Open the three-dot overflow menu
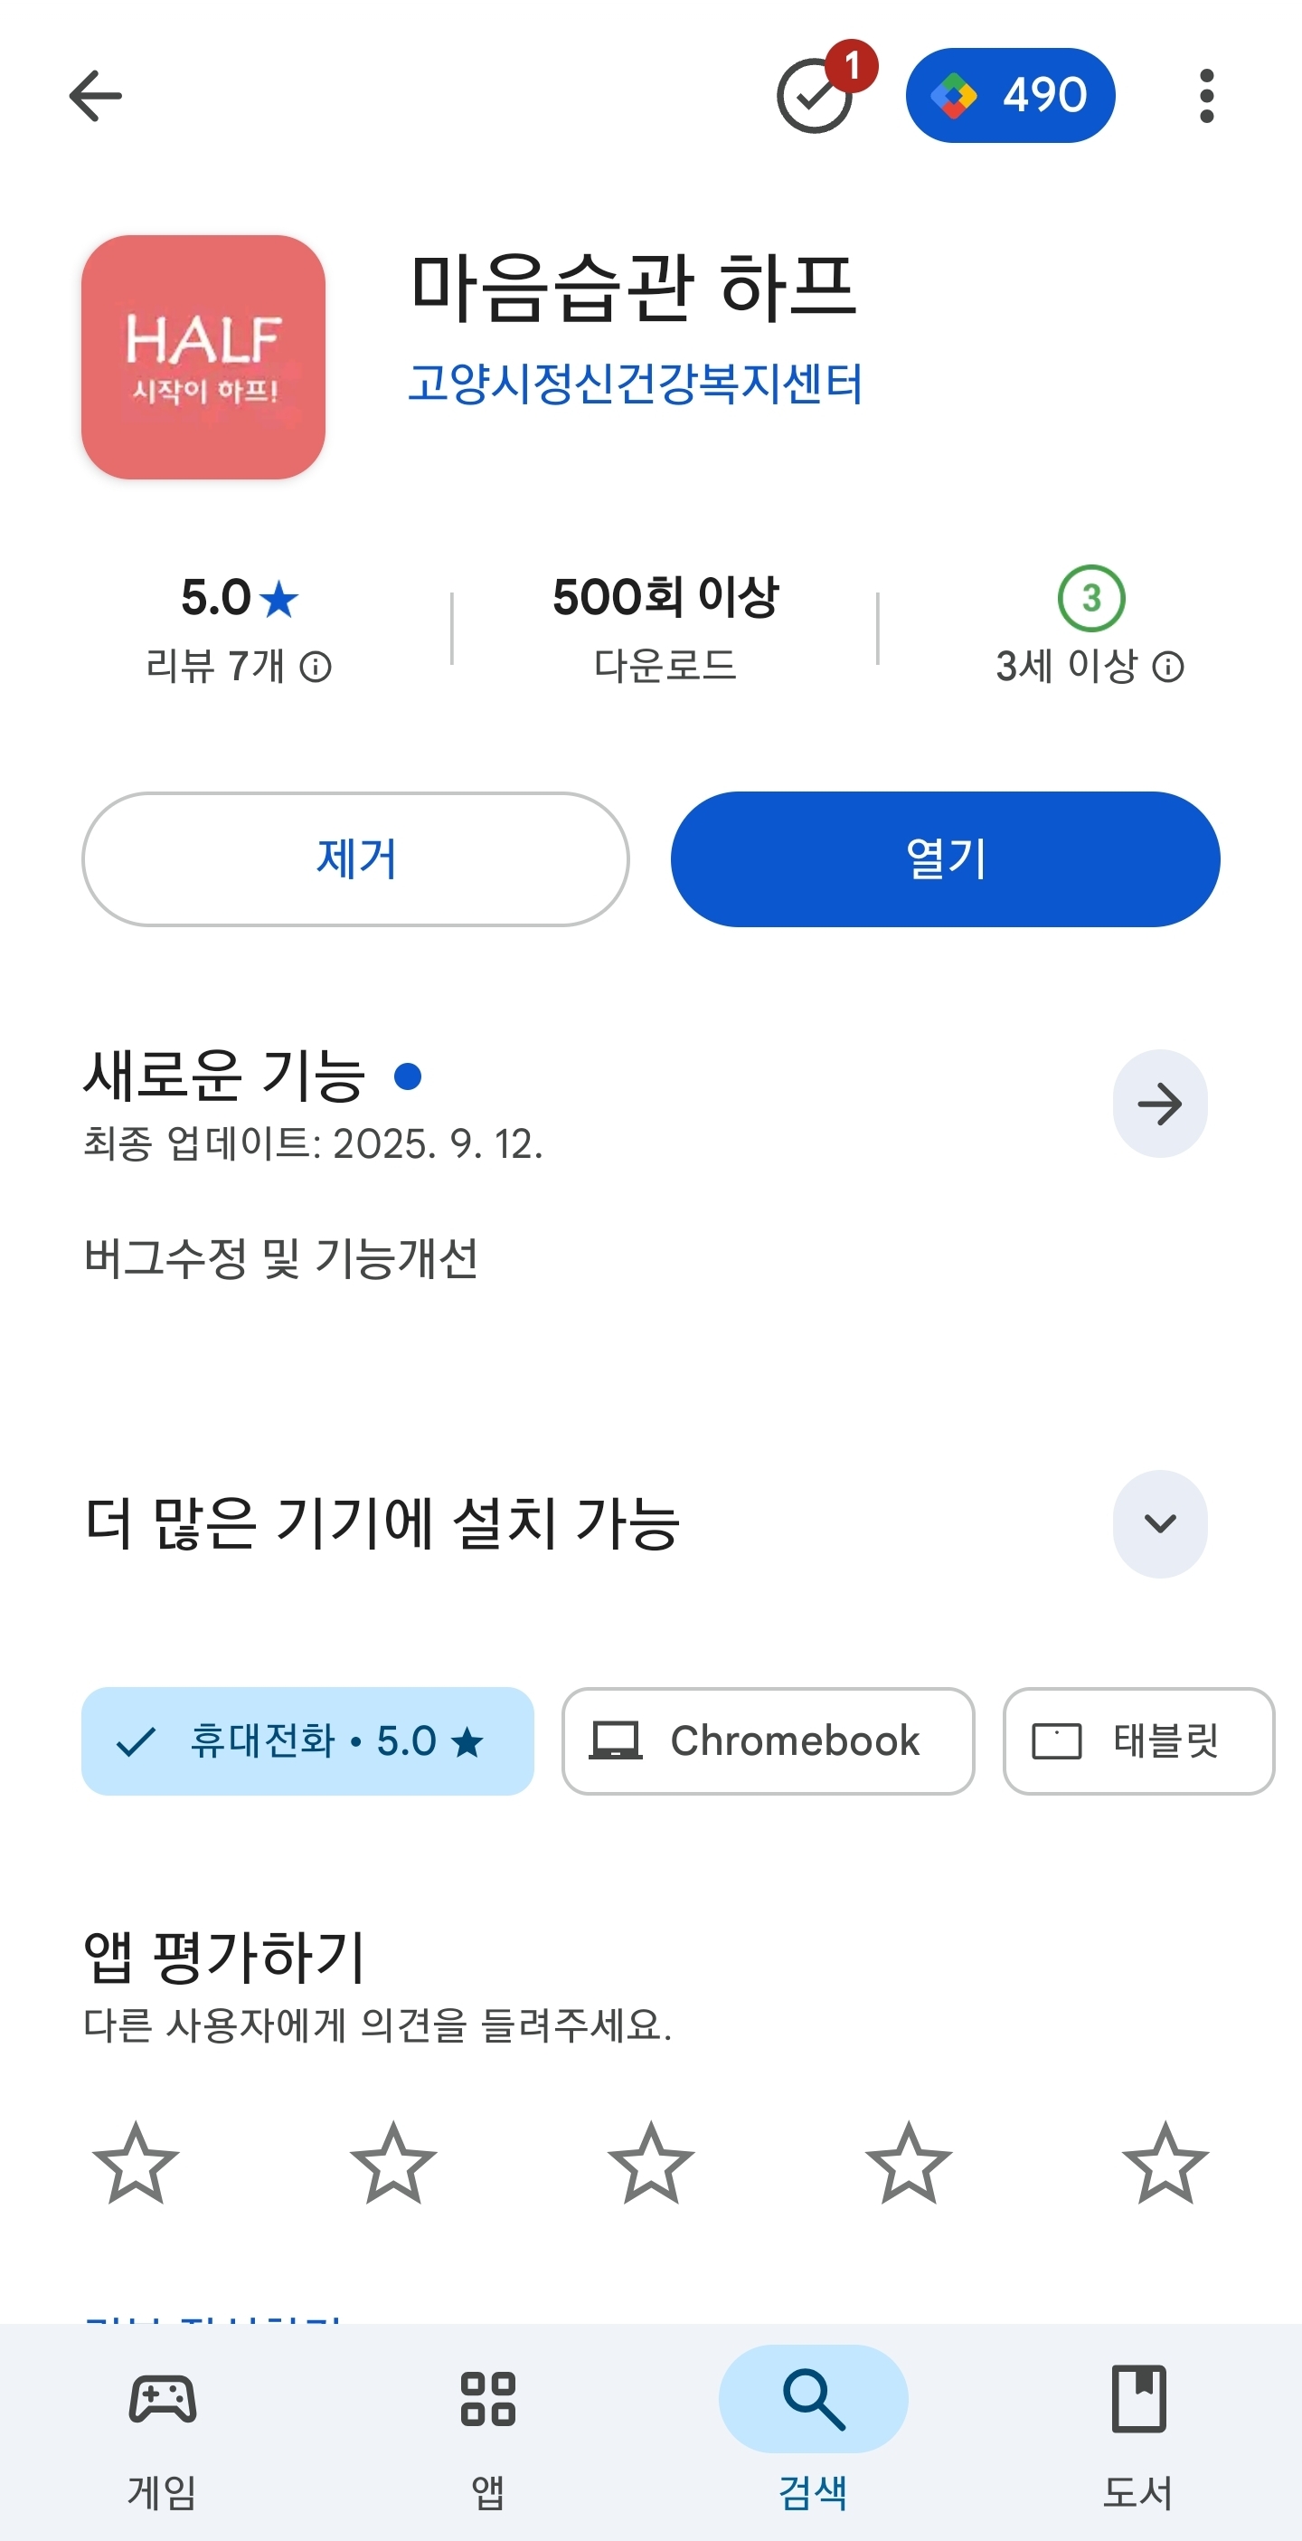 (x=1205, y=96)
